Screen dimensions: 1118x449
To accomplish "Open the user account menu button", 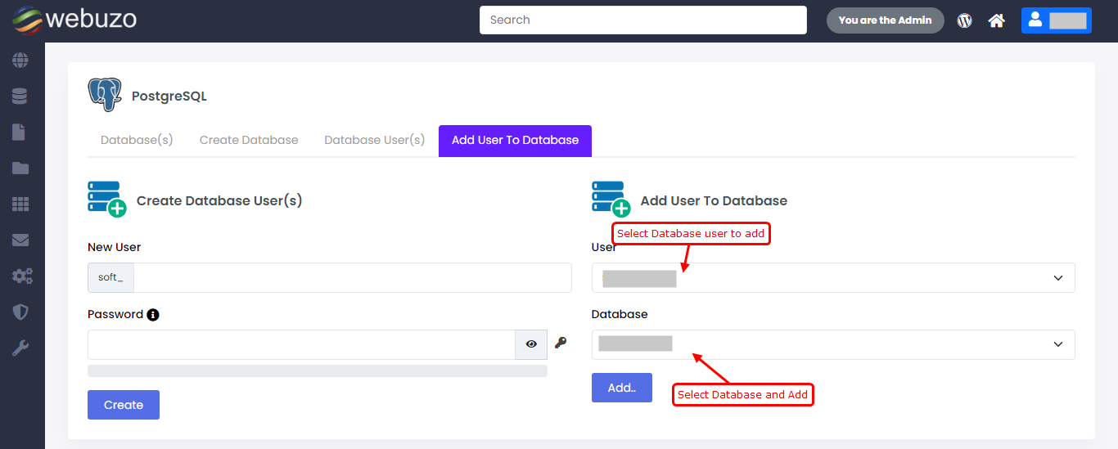I will tap(1056, 20).
